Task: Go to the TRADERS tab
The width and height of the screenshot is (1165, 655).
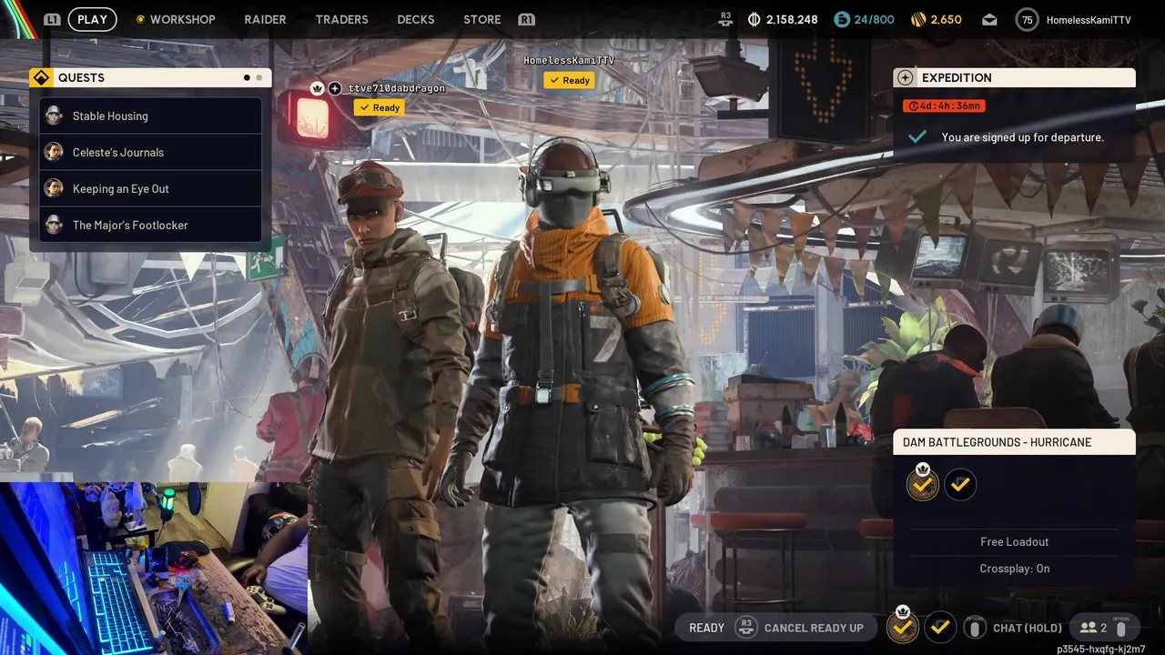Action: point(341,19)
